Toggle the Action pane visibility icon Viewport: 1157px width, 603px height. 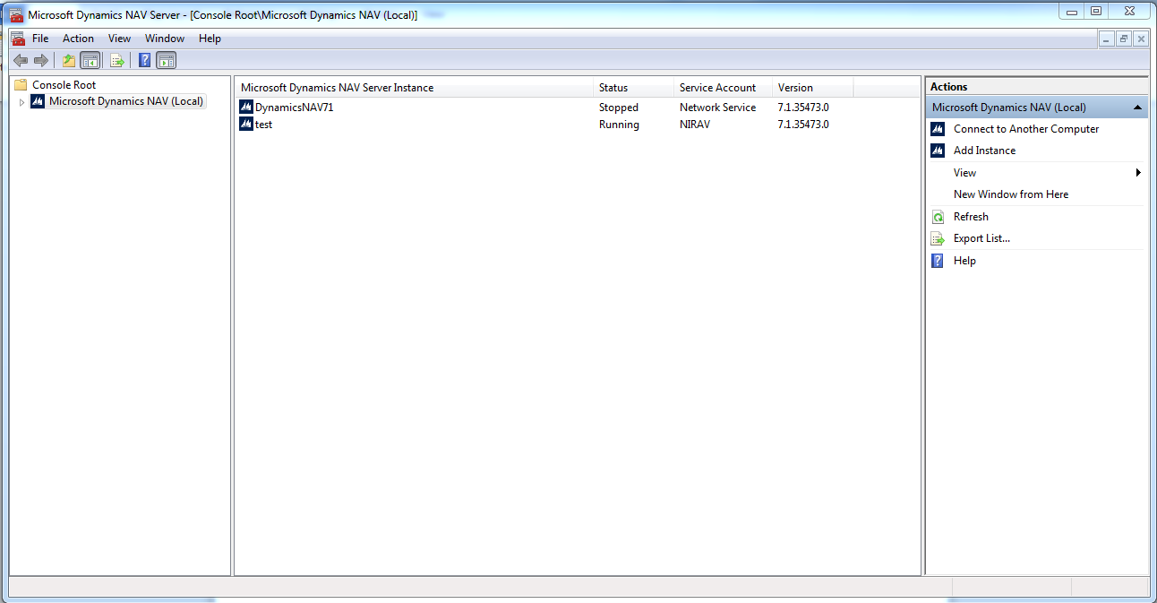(167, 60)
